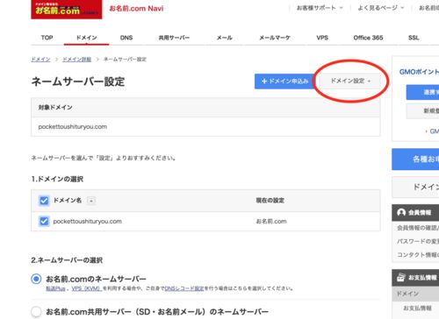Go to ドメイン breadcrumb link

click(x=40, y=60)
